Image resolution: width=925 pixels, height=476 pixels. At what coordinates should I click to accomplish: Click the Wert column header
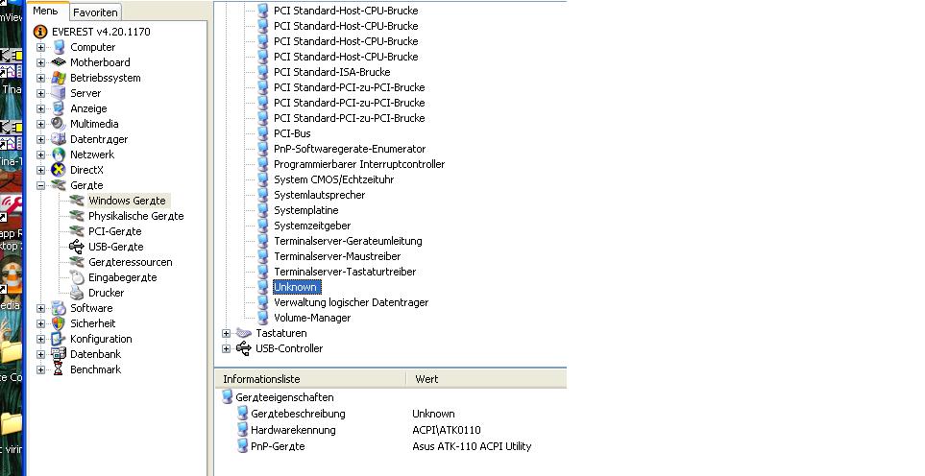pyautogui.click(x=426, y=379)
